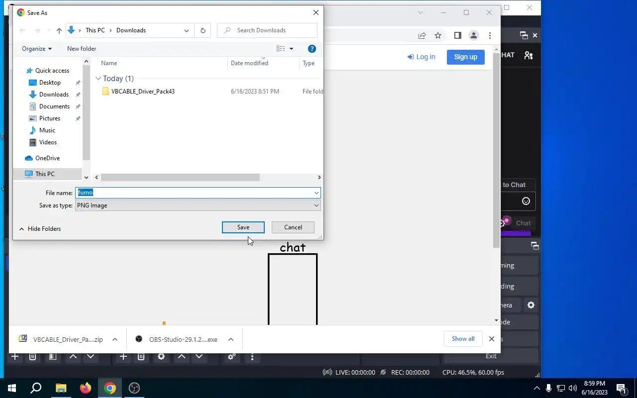Collapse the Today (1) group
This screenshot has height=398, width=637.
pos(98,79)
